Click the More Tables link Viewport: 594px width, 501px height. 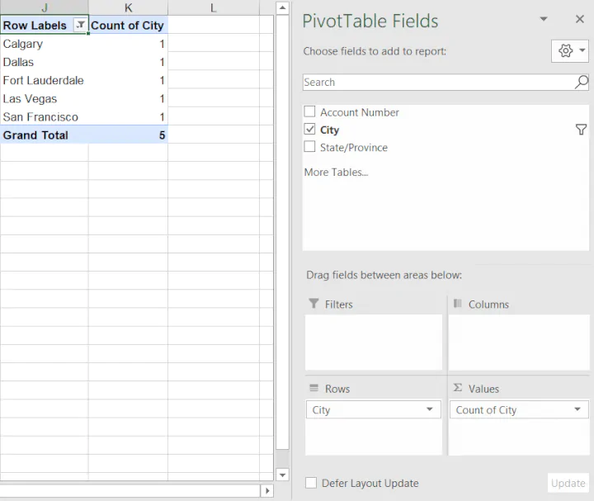click(336, 172)
